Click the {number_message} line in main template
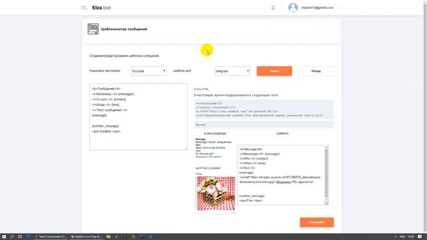Image resolution: width=427 pixels, height=240 pixels. pos(105,126)
